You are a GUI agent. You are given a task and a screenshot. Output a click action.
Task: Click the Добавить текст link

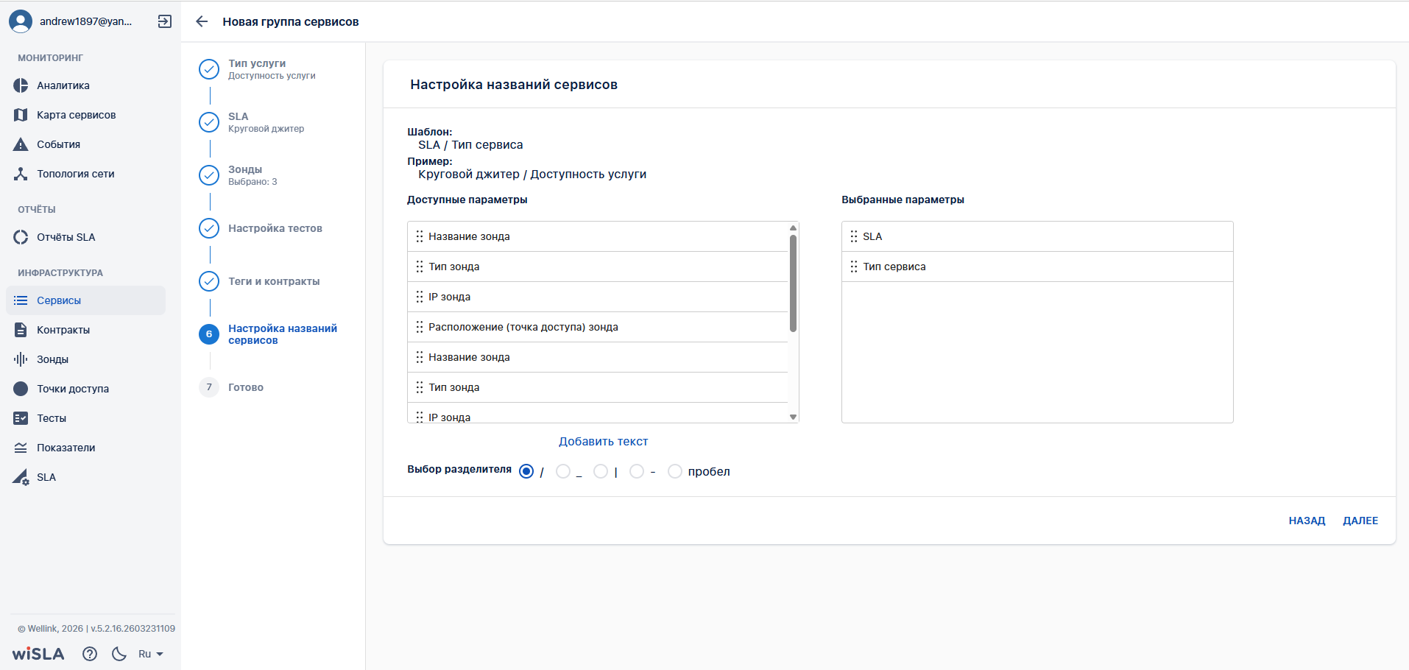click(x=603, y=442)
